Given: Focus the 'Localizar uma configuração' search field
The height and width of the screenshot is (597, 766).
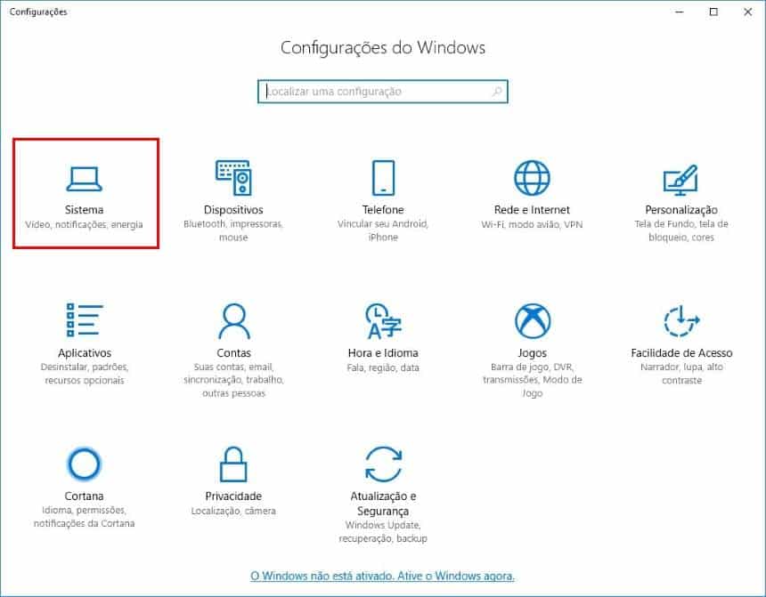Looking at the screenshot, I should 383,92.
